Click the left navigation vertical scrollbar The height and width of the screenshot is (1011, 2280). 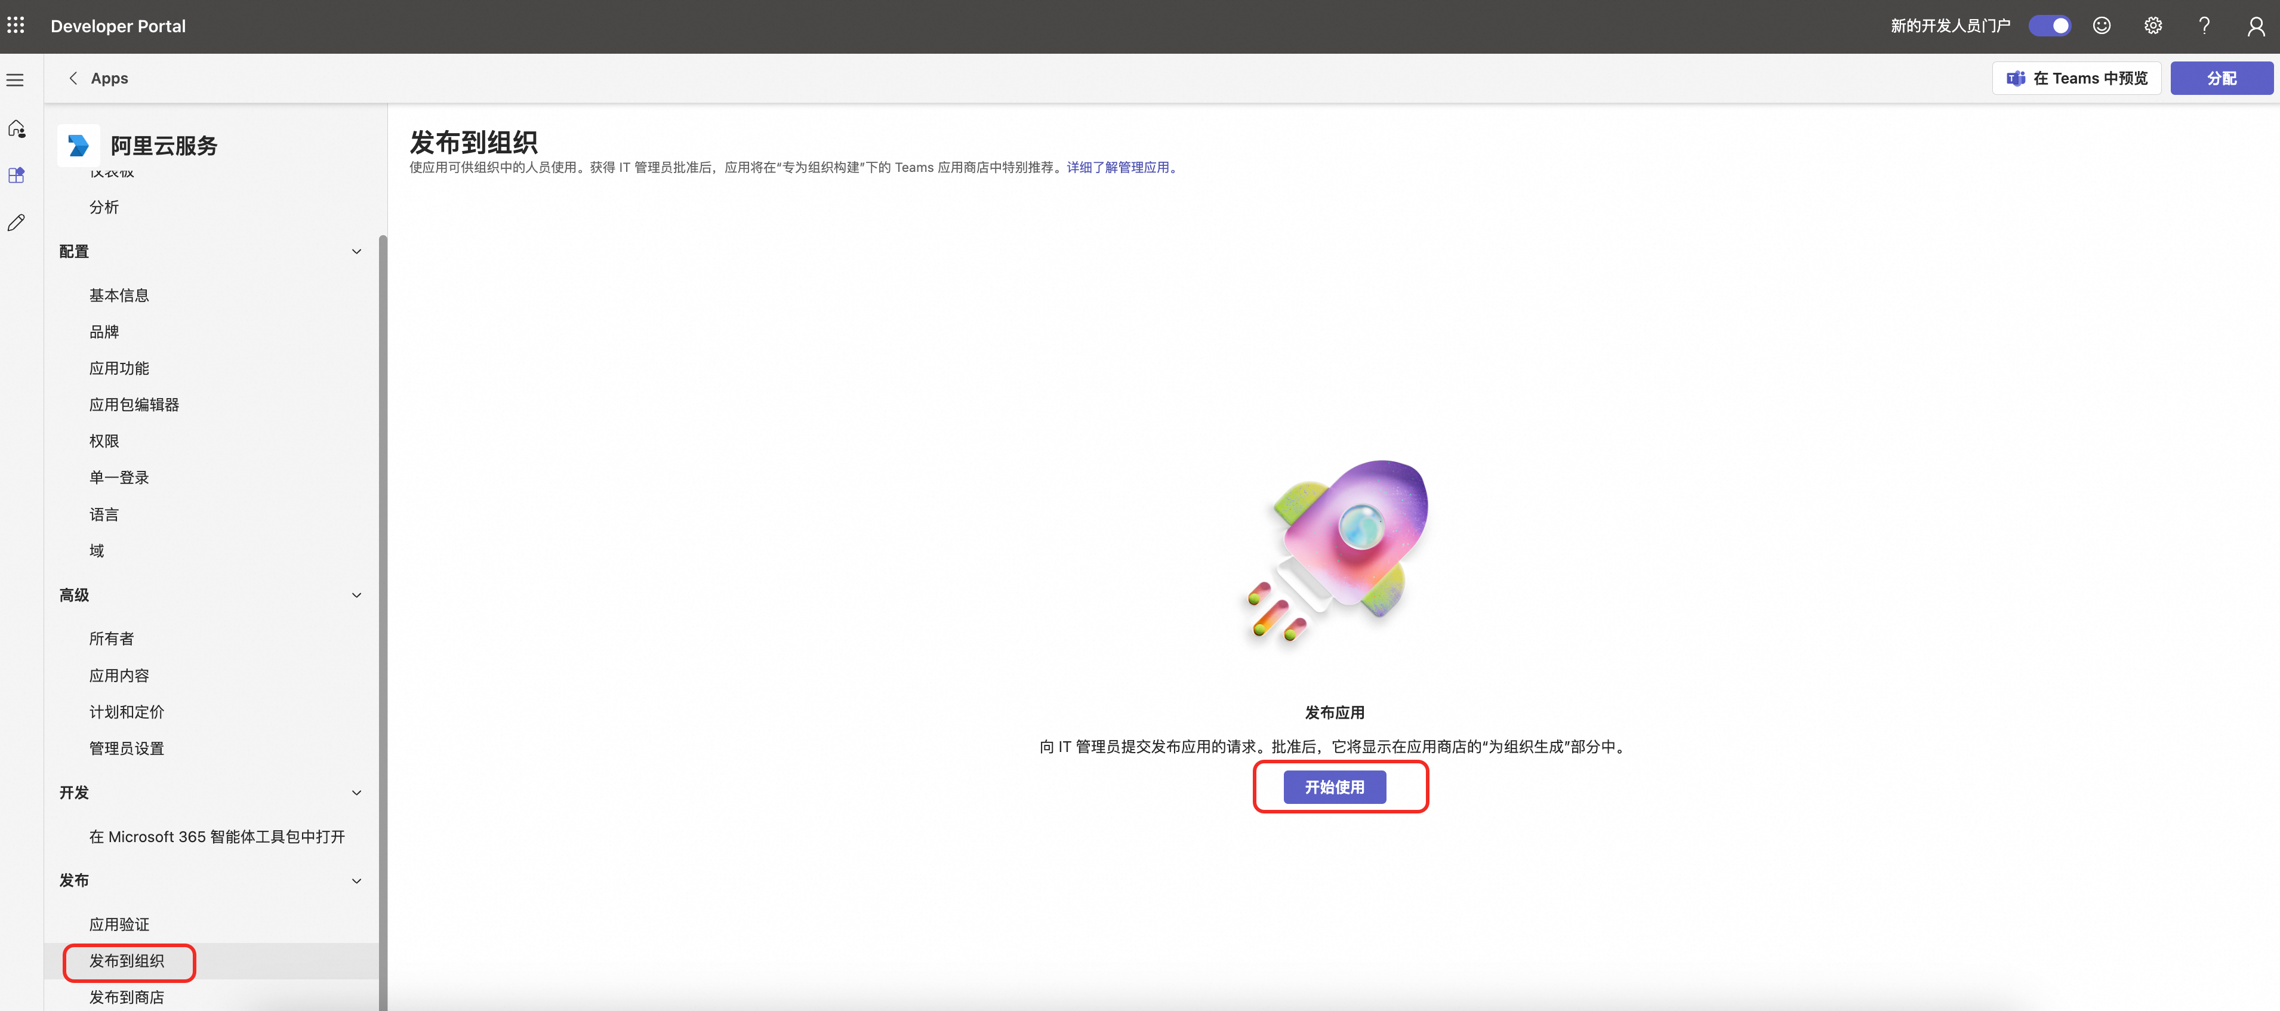point(383,619)
